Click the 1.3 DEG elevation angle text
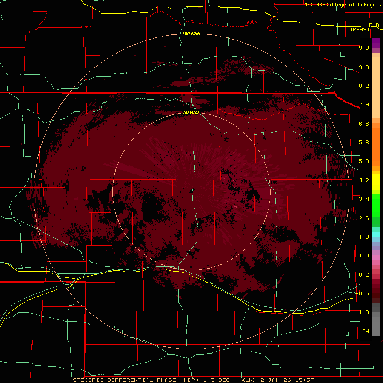This screenshot has width=383, height=383. point(217,380)
